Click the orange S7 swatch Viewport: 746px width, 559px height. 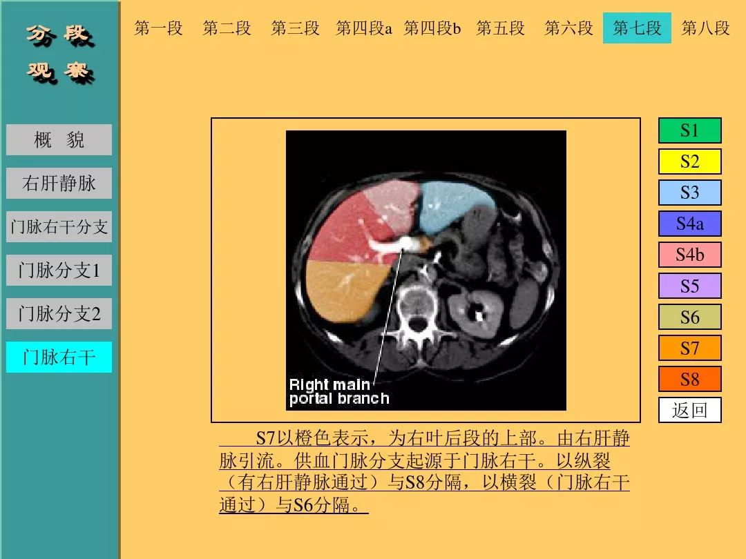coord(689,348)
